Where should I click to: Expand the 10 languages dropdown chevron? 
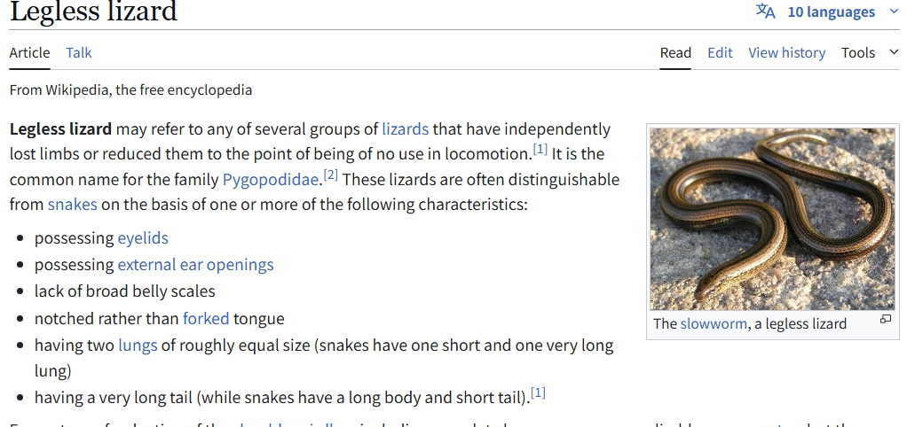click(x=894, y=12)
